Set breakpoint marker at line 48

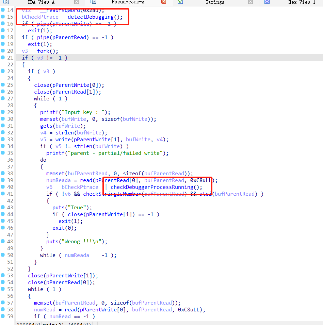click(x=3, y=241)
